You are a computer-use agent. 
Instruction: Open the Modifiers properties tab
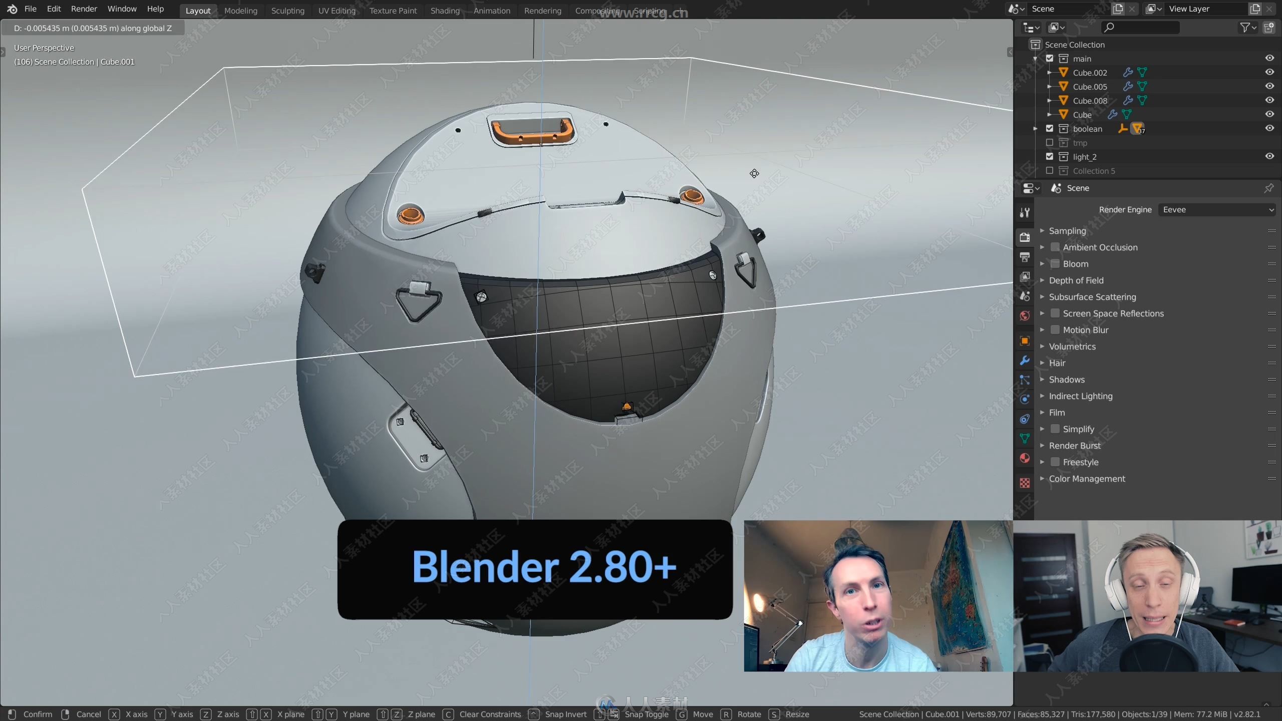tap(1025, 360)
